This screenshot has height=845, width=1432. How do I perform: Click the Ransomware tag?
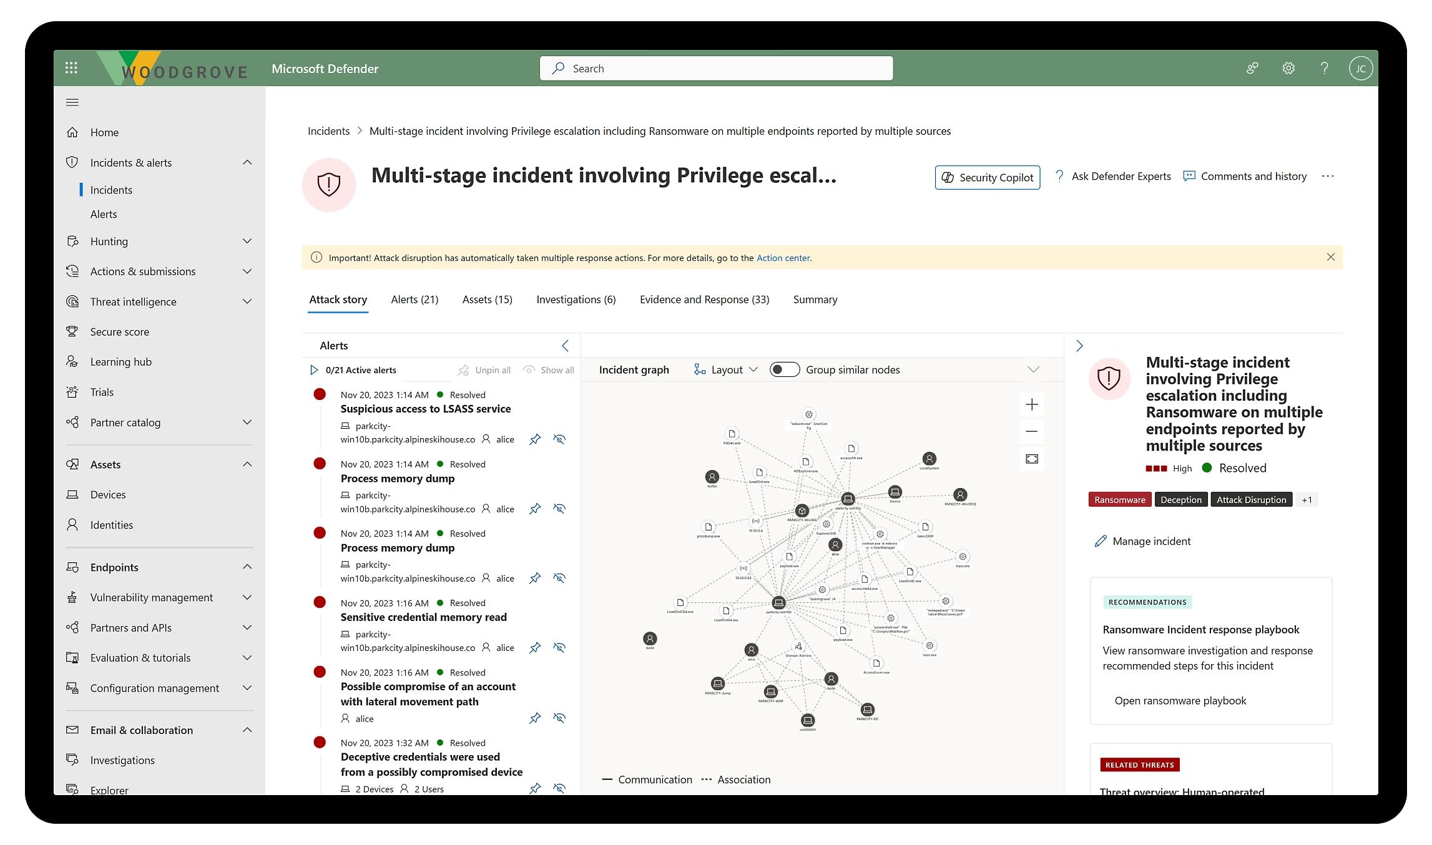coord(1120,499)
